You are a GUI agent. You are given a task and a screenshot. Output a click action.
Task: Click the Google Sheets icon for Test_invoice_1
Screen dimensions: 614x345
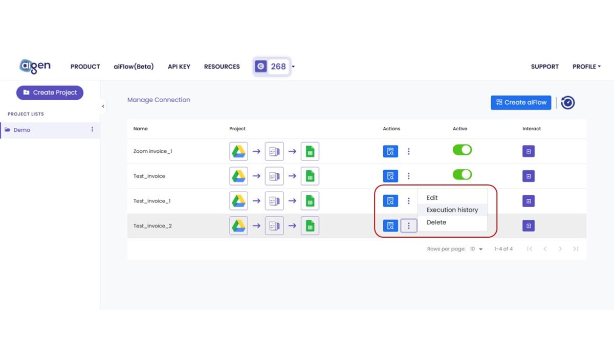pos(310,200)
